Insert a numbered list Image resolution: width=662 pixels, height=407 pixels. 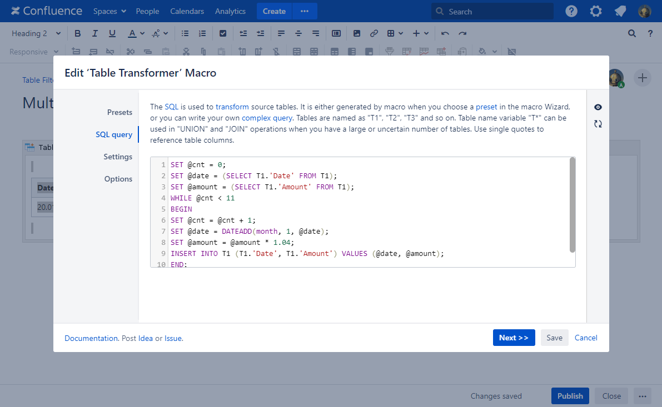pos(202,33)
